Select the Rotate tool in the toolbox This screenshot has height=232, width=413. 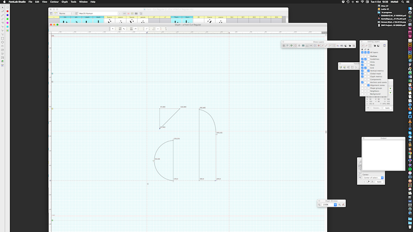(3, 46)
